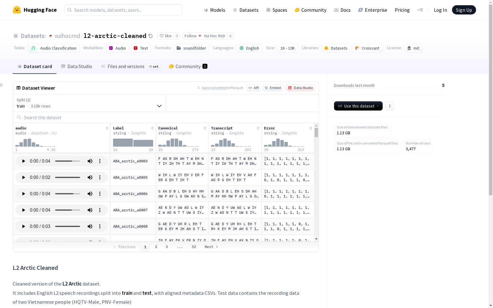Open the Docs page
This screenshot has width=493, height=308.
tap(342, 10)
